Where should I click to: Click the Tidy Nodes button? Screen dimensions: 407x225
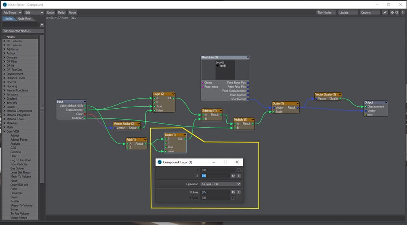click(326, 13)
